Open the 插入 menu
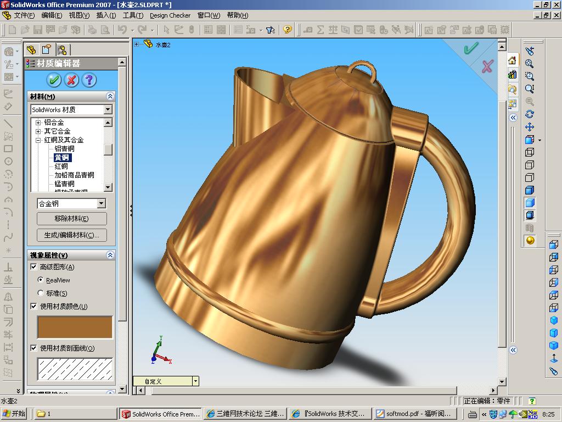Viewport: 562px width, 422px height. (x=106, y=15)
